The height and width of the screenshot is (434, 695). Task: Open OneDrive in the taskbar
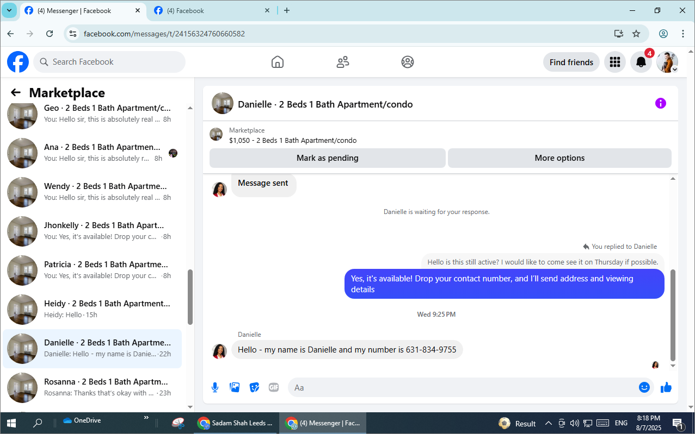click(82, 420)
